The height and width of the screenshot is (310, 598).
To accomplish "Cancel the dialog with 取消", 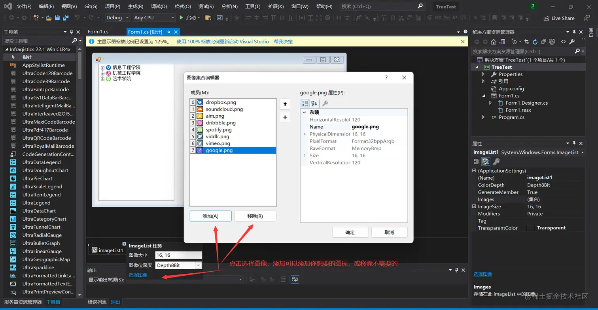I will (x=389, y=232).
